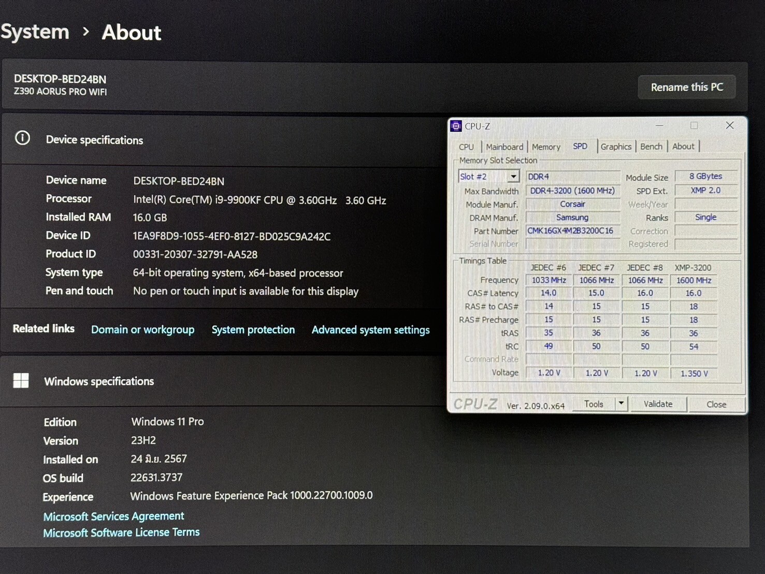Click the 8 GBytes module size value
The height and width of the screenshot is (574, 765).
point(705,176)
